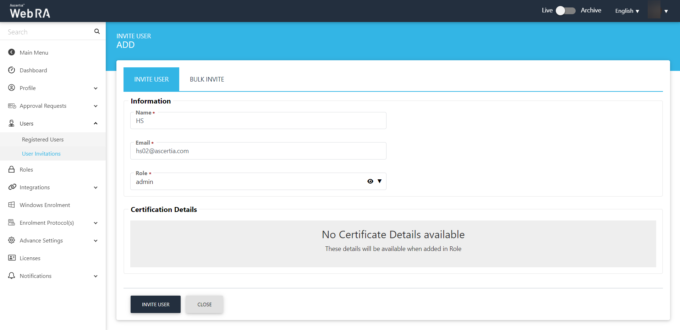Open Dashboard via its gauge icon
This screenshot has height=330, width=680.
tap(12, 70)
